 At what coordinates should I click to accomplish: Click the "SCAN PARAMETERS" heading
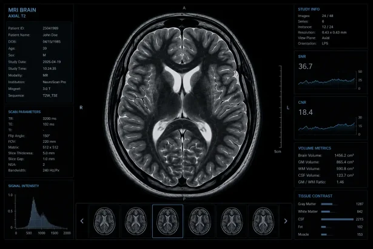click(x=24, y=112)
